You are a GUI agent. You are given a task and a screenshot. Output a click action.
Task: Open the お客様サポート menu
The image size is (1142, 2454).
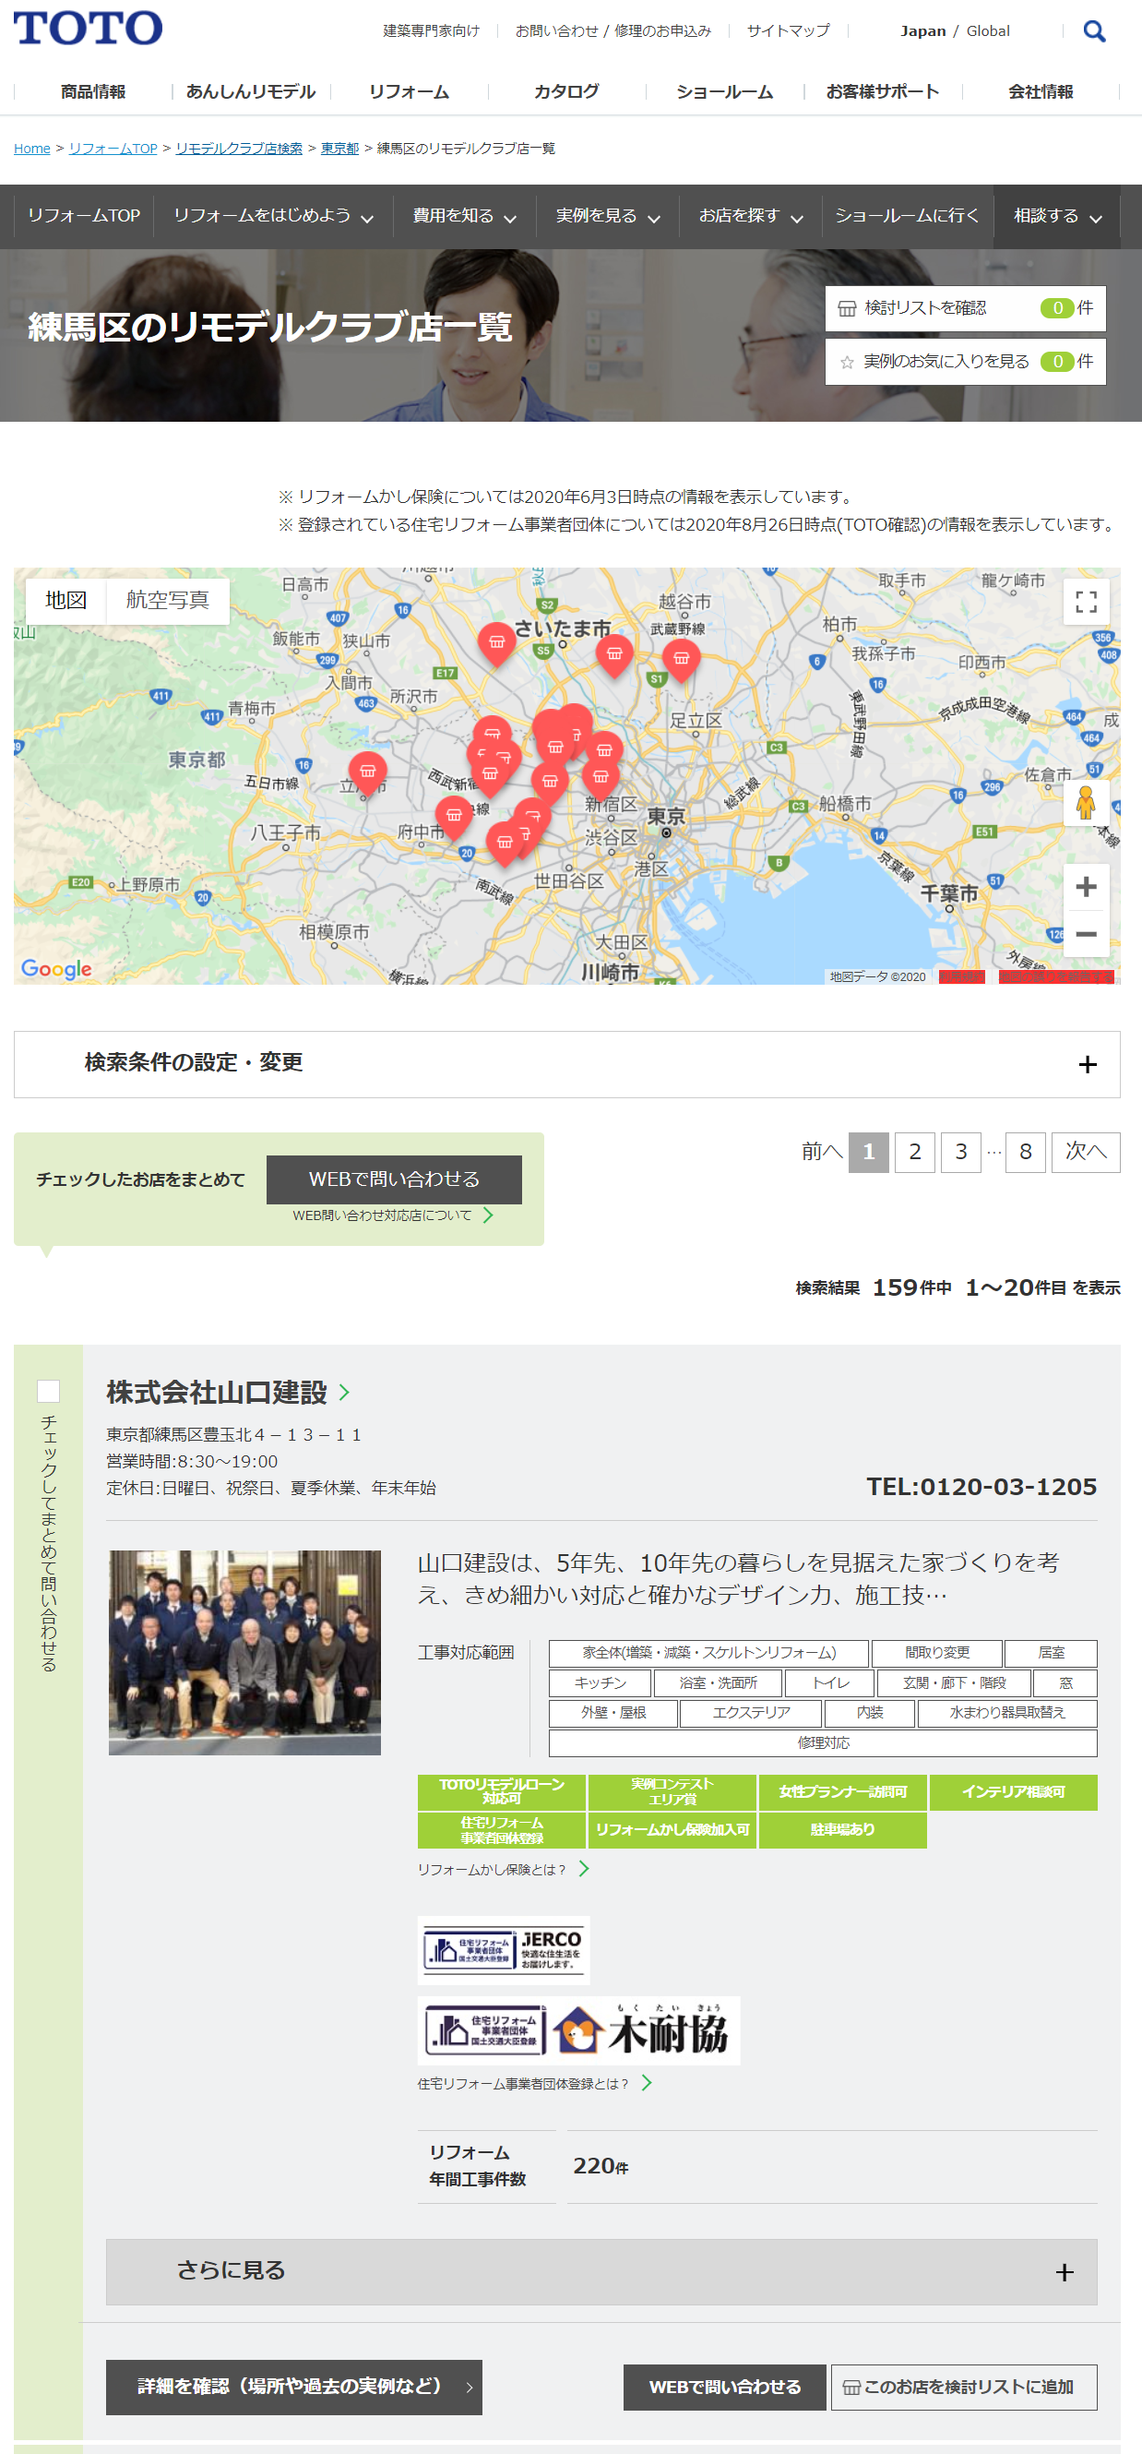coord(883,91)
